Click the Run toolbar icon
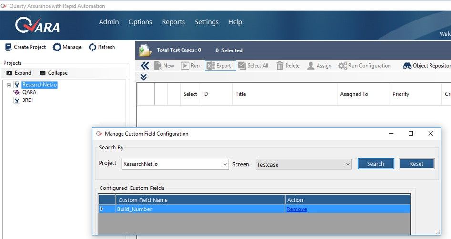451x239 pixels. (184, 66)
